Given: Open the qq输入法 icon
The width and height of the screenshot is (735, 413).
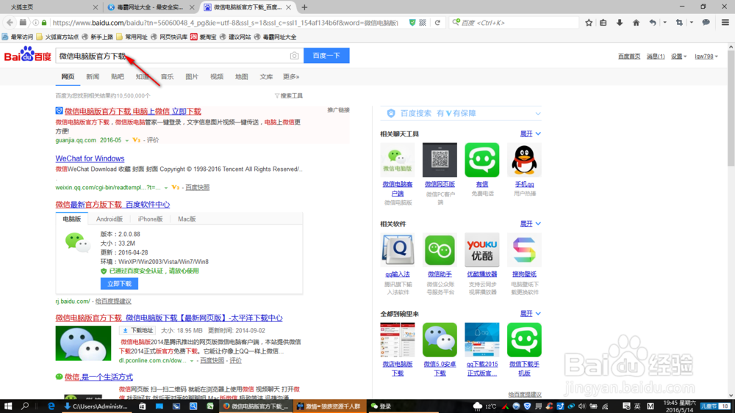Looking at the screenshot, I should tap(398, 249).
